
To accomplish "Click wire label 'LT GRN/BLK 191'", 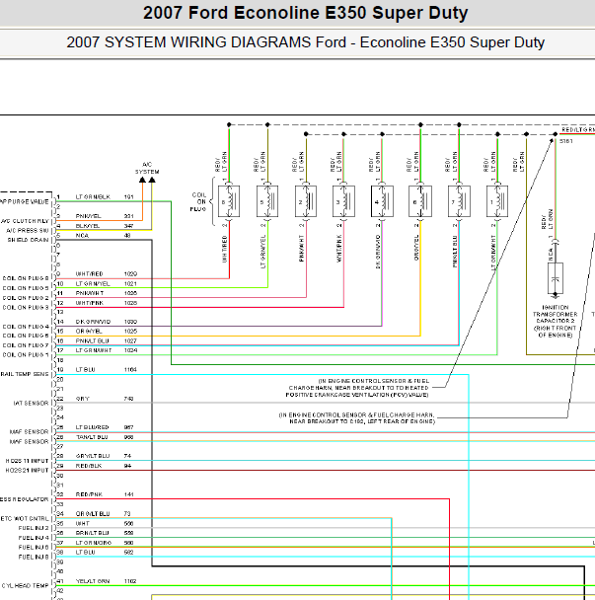I will tap(105, 196).
